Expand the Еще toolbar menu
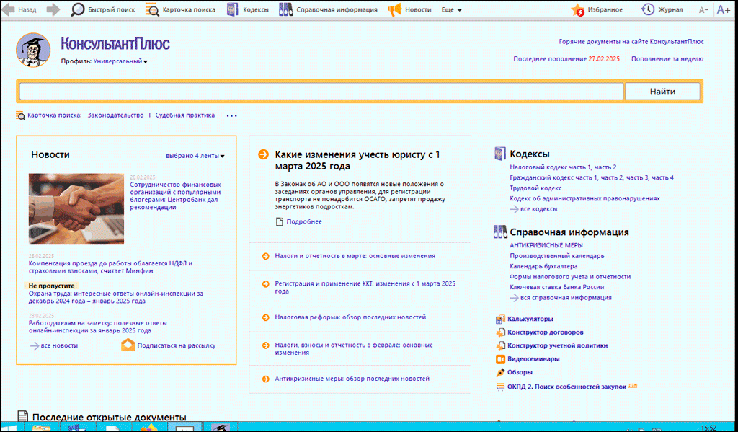The width and height of the screenshot is (738, 432). pyautogui.click(x=451, y=10)
